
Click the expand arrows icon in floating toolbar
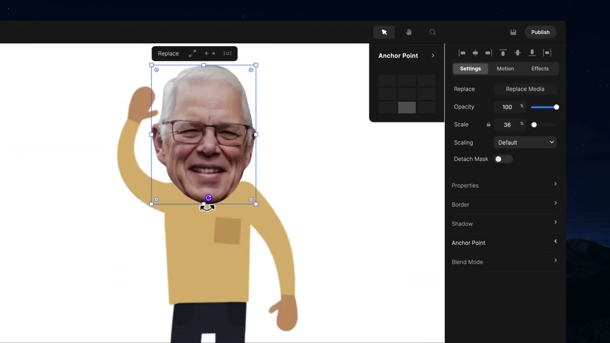[x=192, y=53]
